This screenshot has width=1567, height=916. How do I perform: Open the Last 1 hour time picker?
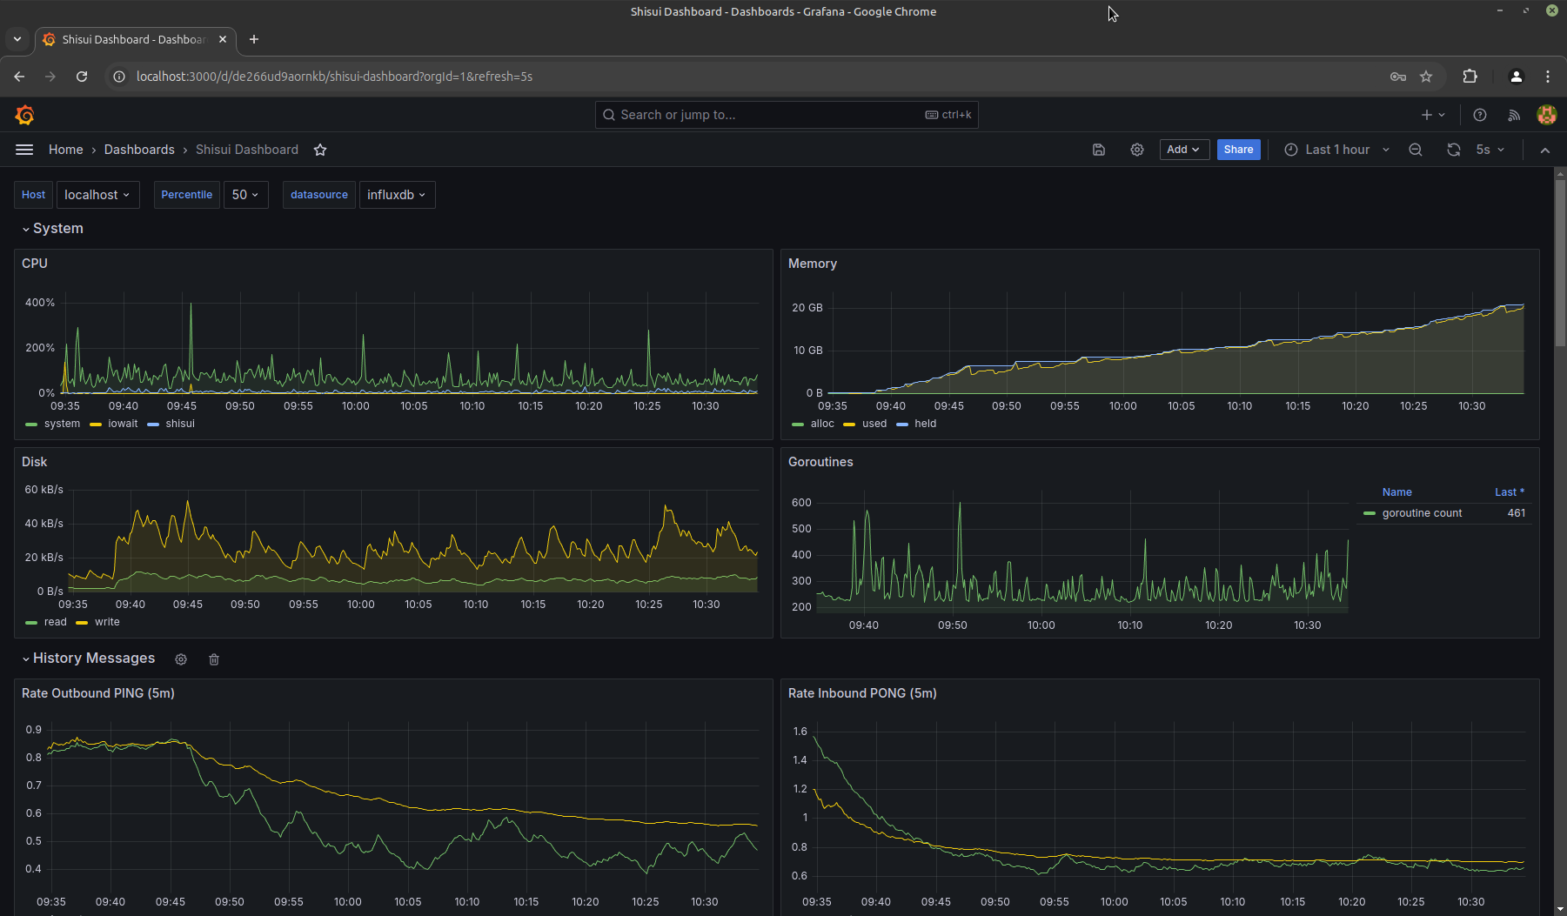pos(1336,150)
